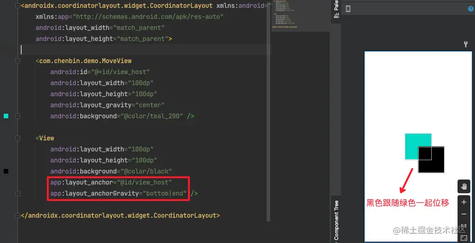Click the xmlns:app res-auto line
Image resolution: width=475 pixels, height=243 pixels.
coord(129,17)
